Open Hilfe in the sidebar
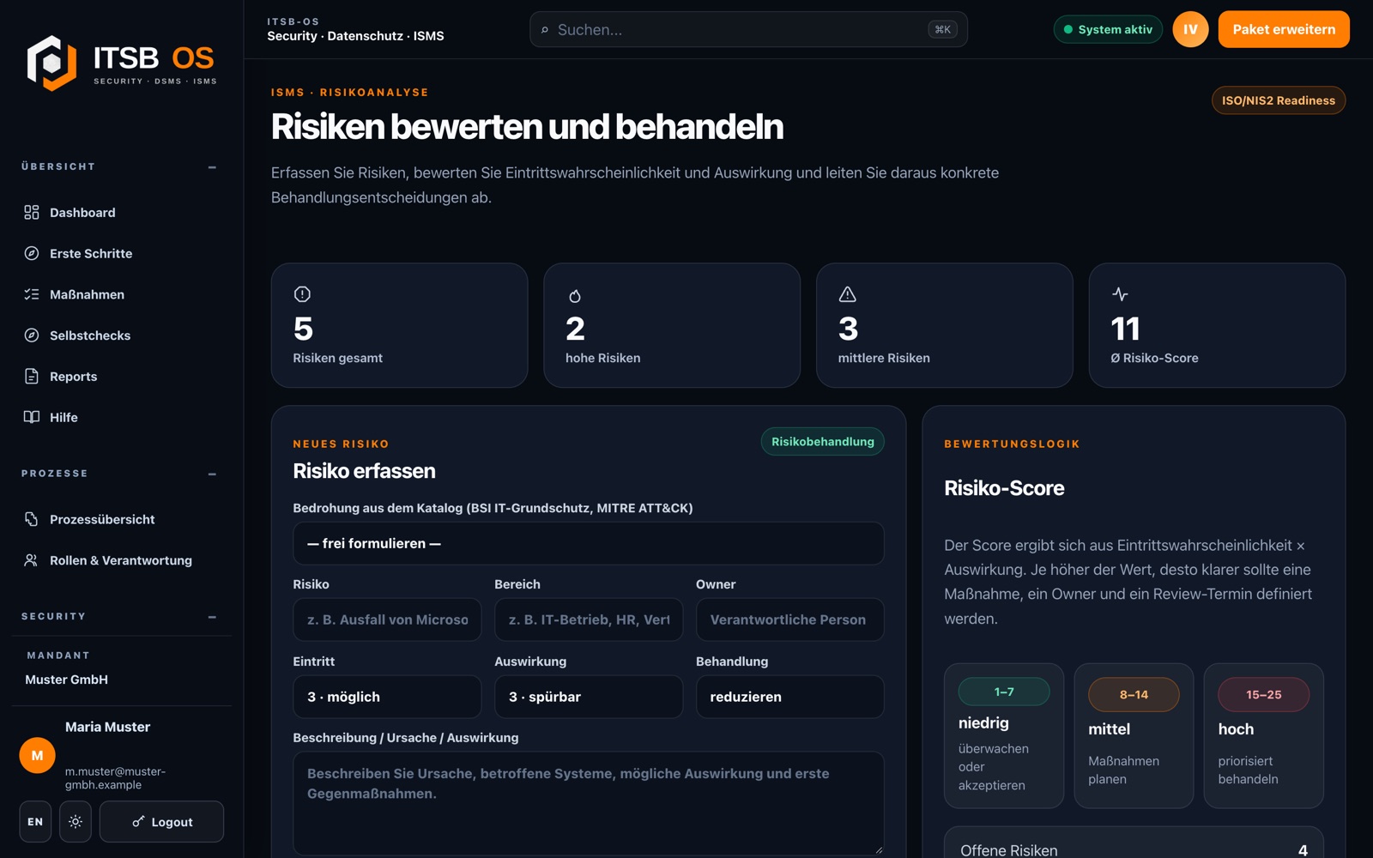This screenshot has height=858, width=1373. pos(121,417)
